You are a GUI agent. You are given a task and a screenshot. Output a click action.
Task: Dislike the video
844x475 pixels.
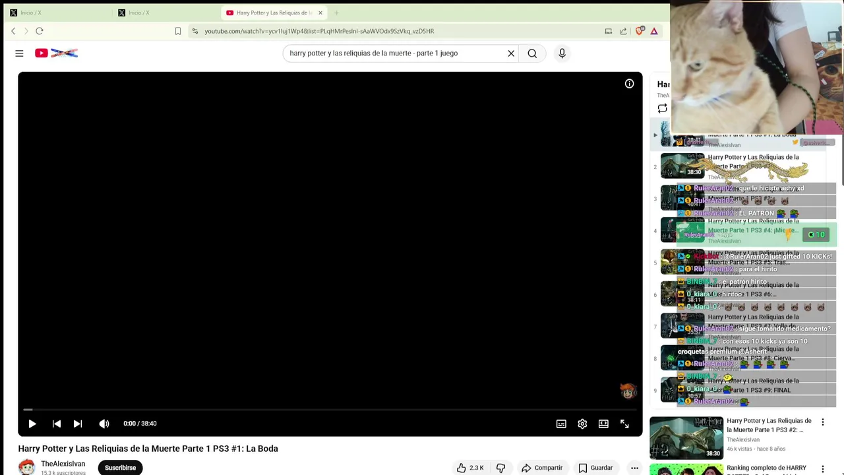[500, 468]
